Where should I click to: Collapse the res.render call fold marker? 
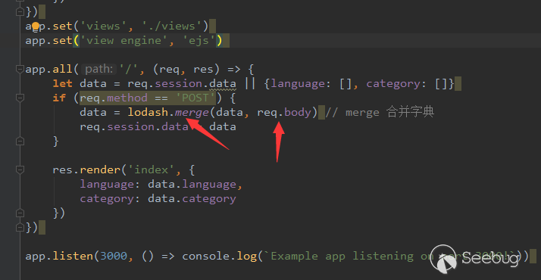point(20,170)
